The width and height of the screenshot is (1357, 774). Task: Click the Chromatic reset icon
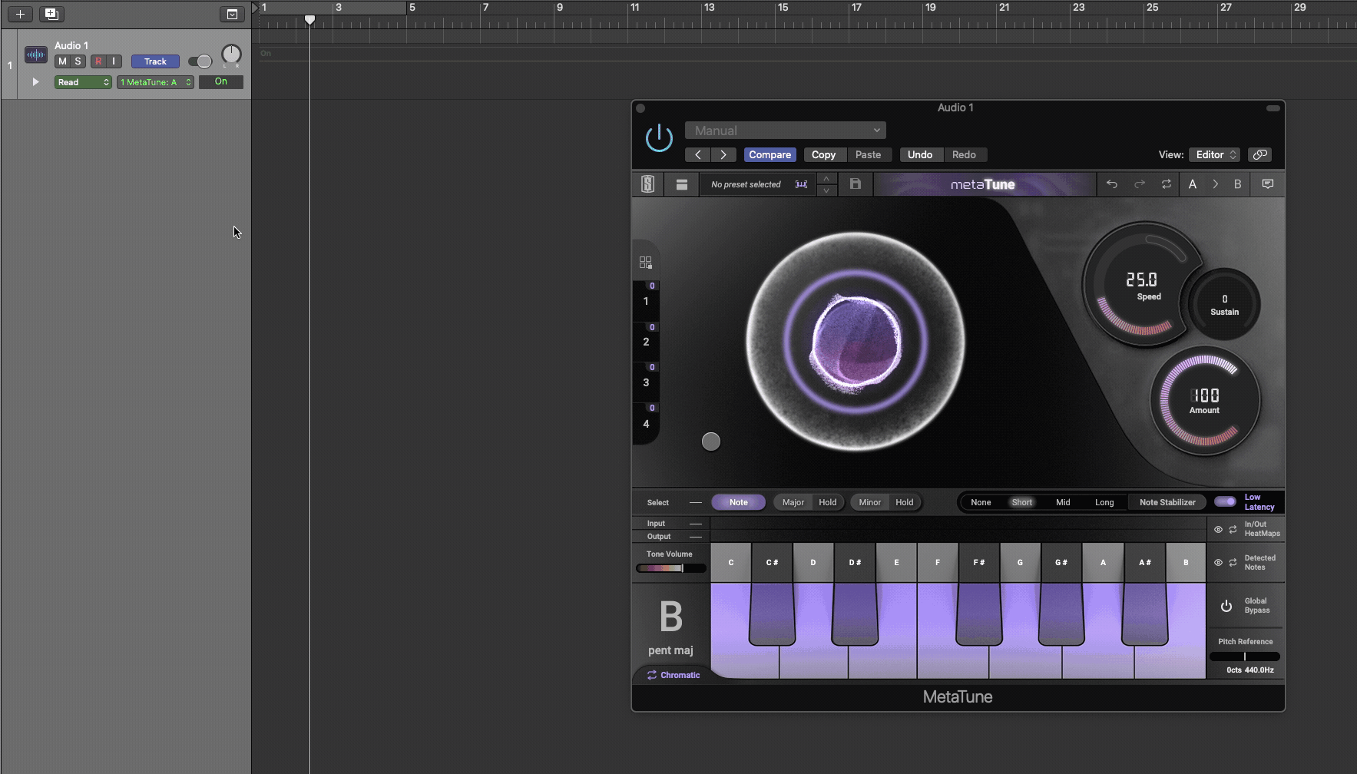(x=652, y=675)
